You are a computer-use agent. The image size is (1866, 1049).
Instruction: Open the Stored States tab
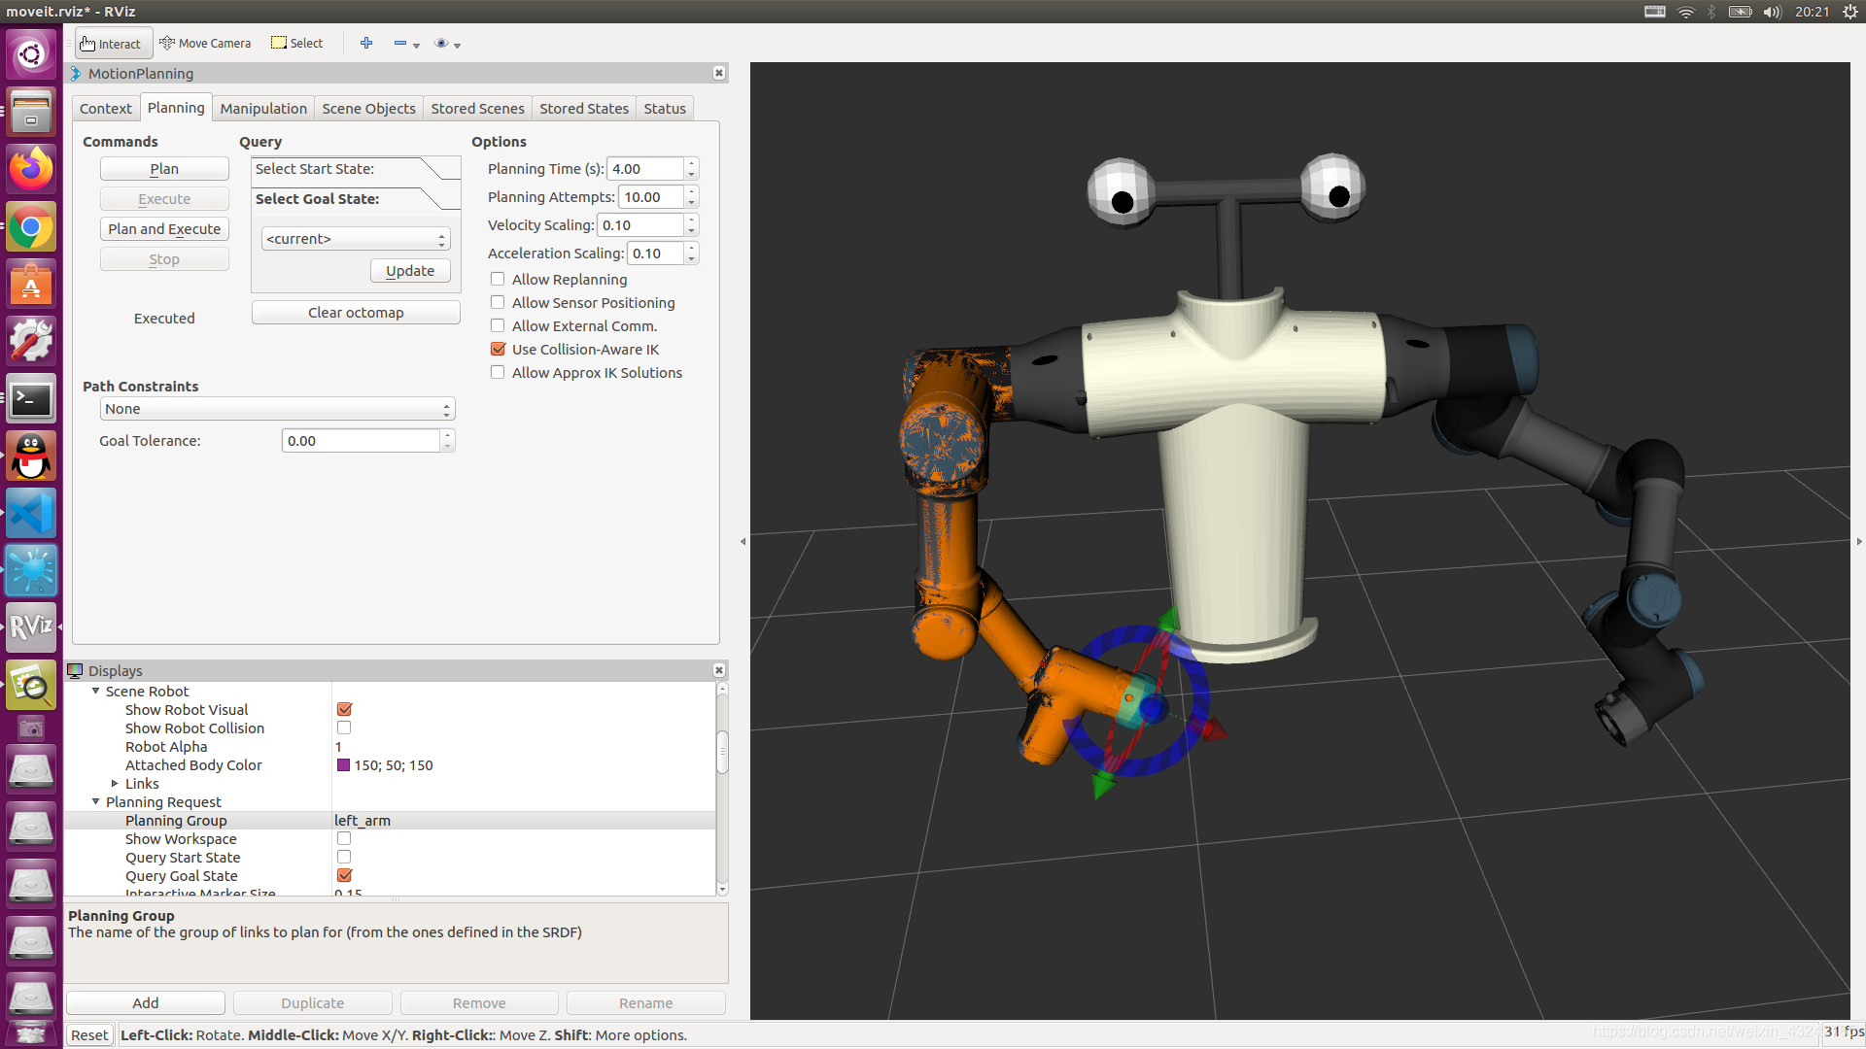[583, 109]
